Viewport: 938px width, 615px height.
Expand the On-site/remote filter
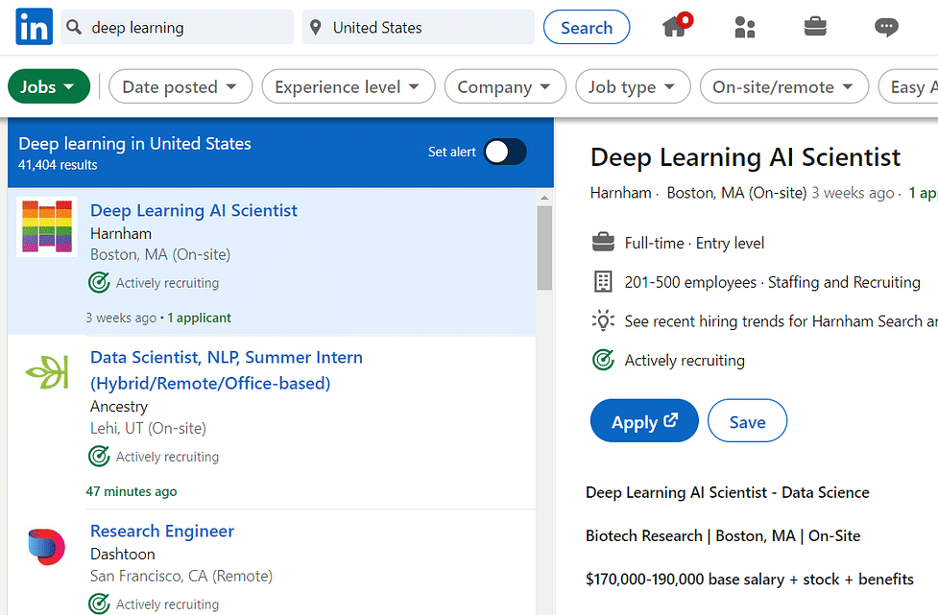[784, 86]
